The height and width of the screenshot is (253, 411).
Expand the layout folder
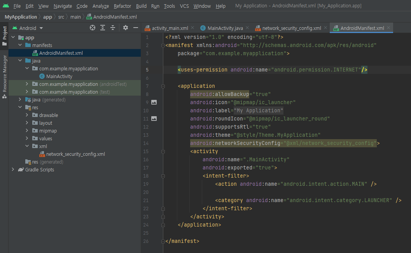click(27, 123)
